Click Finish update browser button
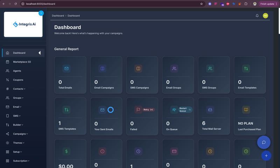 click(268, 4)
